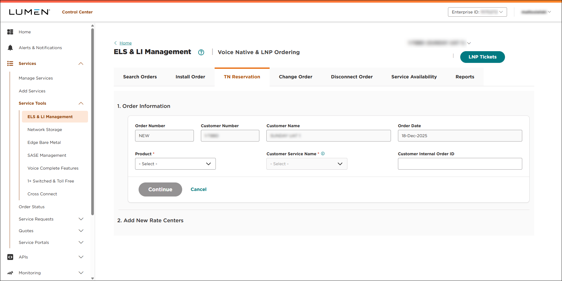Open help via the question mark icon
562x281 pixels.
click(x=201, y=52)
